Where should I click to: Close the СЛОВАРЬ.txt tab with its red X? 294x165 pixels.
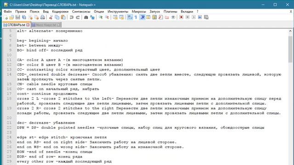coord(28,25)
